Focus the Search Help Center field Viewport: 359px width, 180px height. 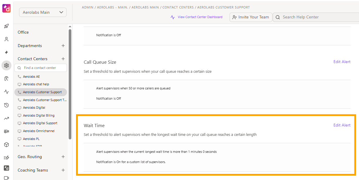(x=316, y=17)
